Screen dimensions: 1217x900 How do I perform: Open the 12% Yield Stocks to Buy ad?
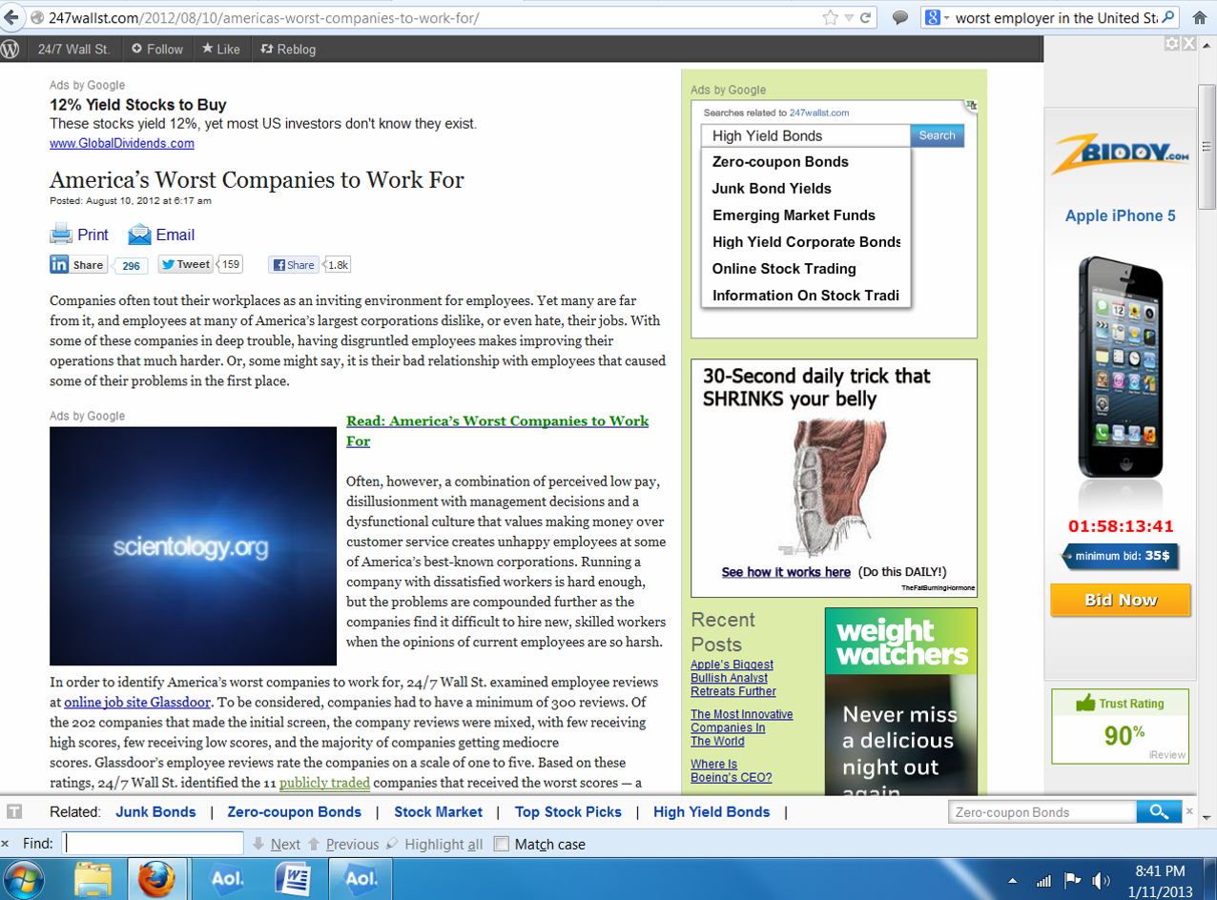(138, 105)
